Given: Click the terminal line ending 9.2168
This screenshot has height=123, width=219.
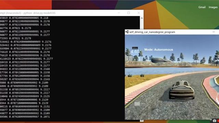Looking at the screenshot, I should click(25, 69).
